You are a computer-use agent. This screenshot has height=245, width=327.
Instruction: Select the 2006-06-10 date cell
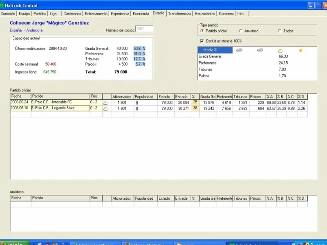21,108
